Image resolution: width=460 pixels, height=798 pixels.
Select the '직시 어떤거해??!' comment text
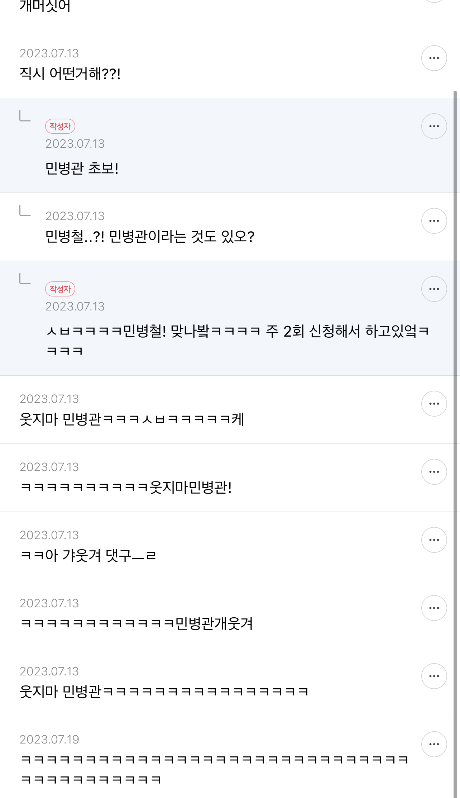point(70,74)
